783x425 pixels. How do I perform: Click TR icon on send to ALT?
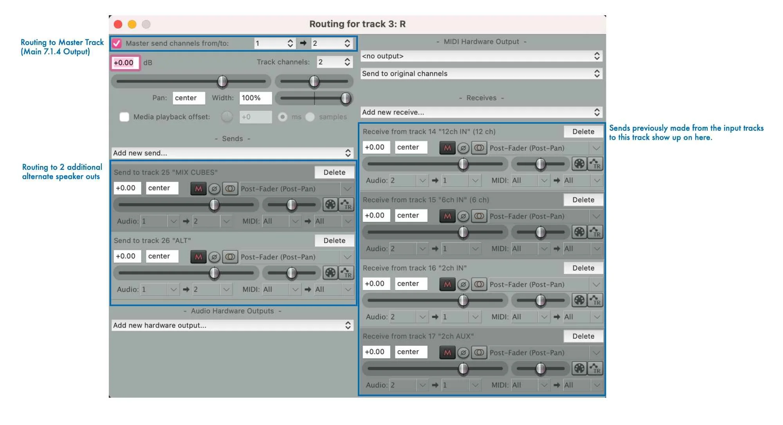(346, 273)
